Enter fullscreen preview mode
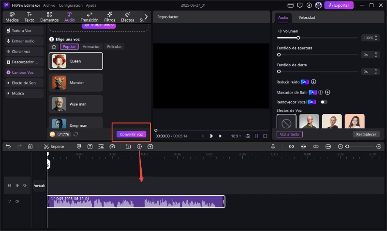Viewport: 387px width, 231px height. point(265,136)
